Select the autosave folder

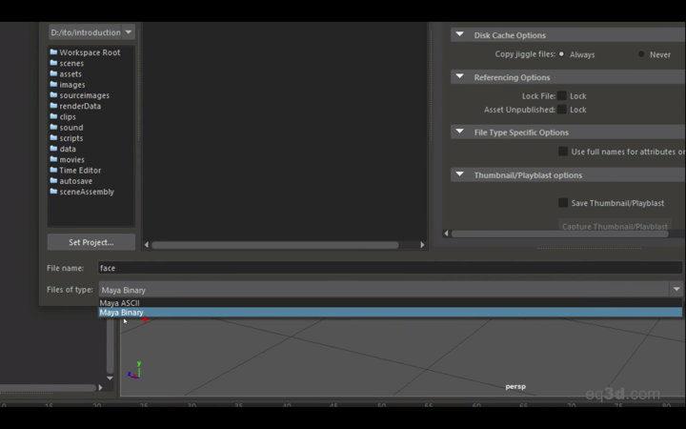tap(76, 181)
